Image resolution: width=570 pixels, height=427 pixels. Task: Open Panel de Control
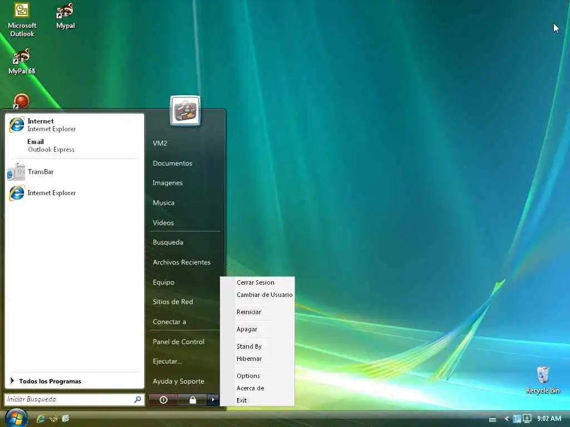pos(179,342)
